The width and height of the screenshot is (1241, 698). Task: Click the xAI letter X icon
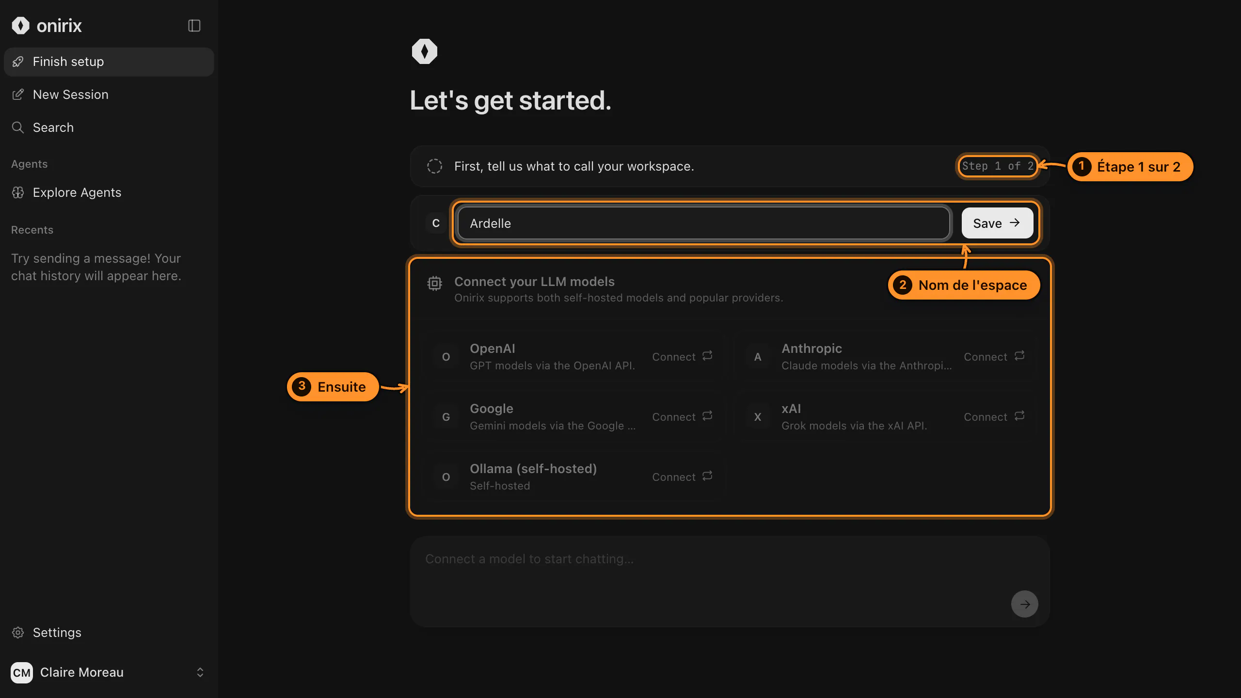(x=758, y=417)
